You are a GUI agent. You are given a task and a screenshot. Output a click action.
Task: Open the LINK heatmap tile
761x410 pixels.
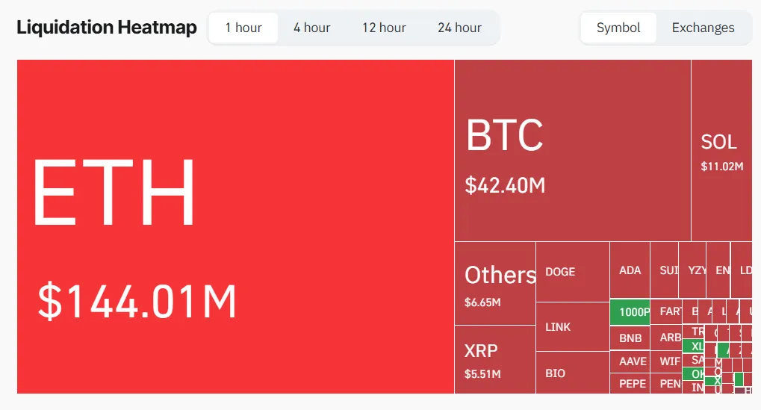(x=573, y=326)
